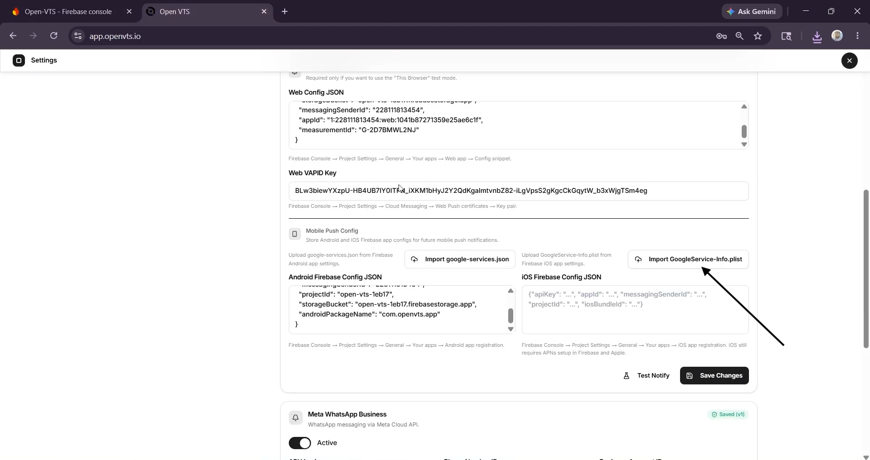The height and width of the screenshot is (460, 870).
Task: Open a new browser tab
Action: [x=285, y=12]
